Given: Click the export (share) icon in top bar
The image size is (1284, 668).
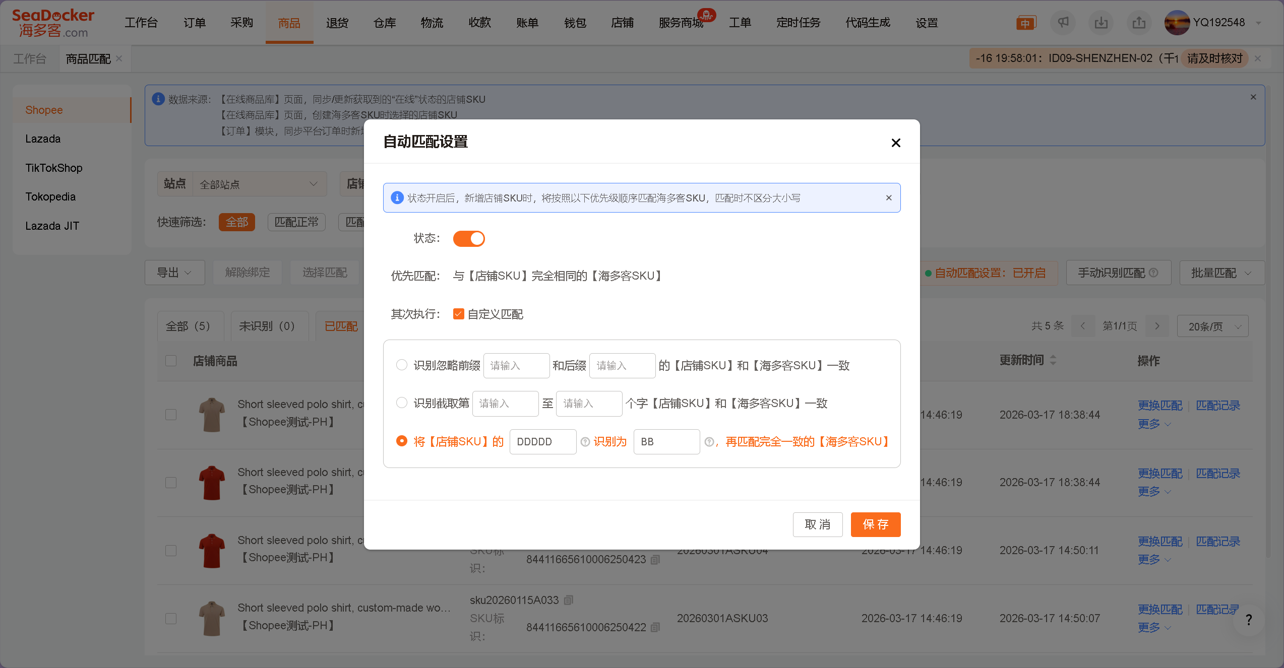Looking at the screenshot, I should tap(1139, 23).
